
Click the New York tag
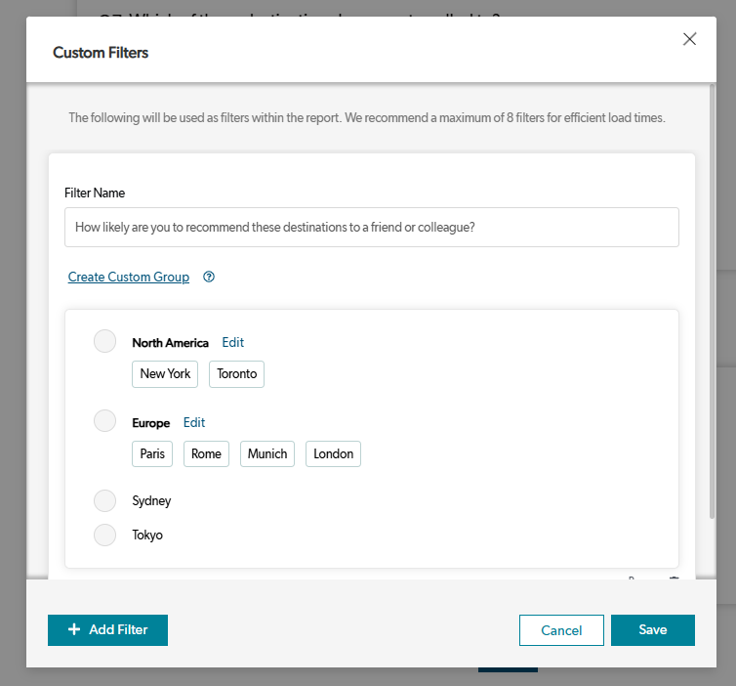(x=165, y=374)
